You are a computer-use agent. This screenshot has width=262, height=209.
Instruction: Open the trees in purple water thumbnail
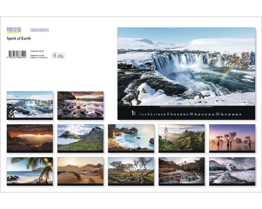(x=232, y=138)
